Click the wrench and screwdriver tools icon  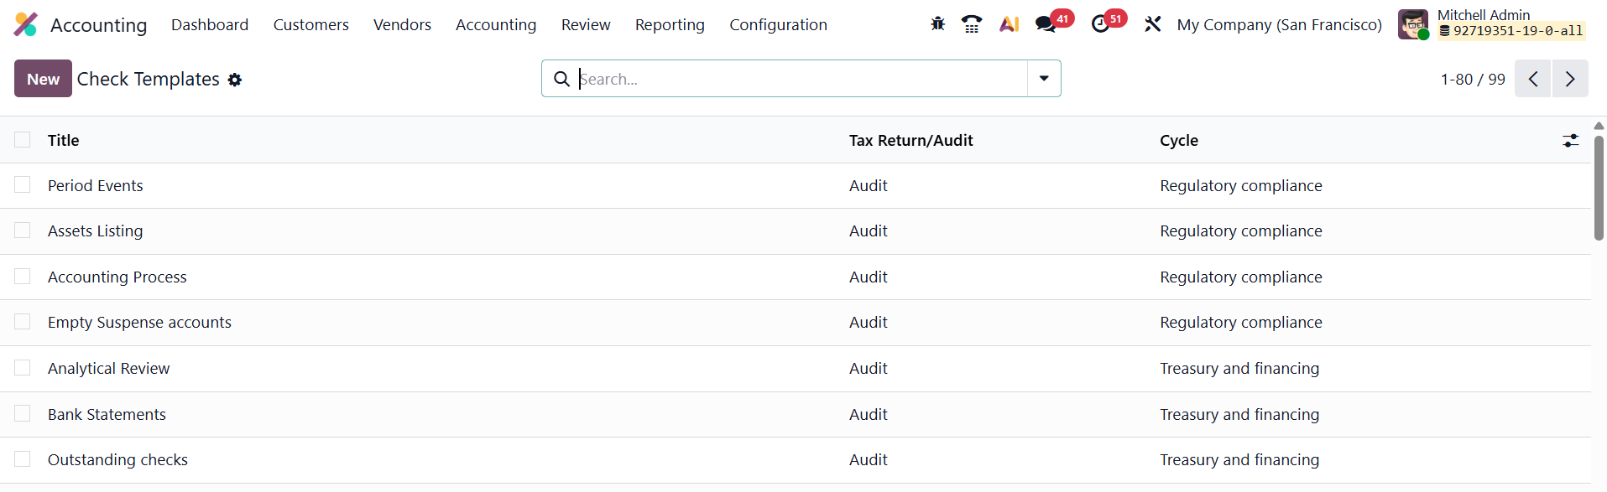(x=1152, y=24)
